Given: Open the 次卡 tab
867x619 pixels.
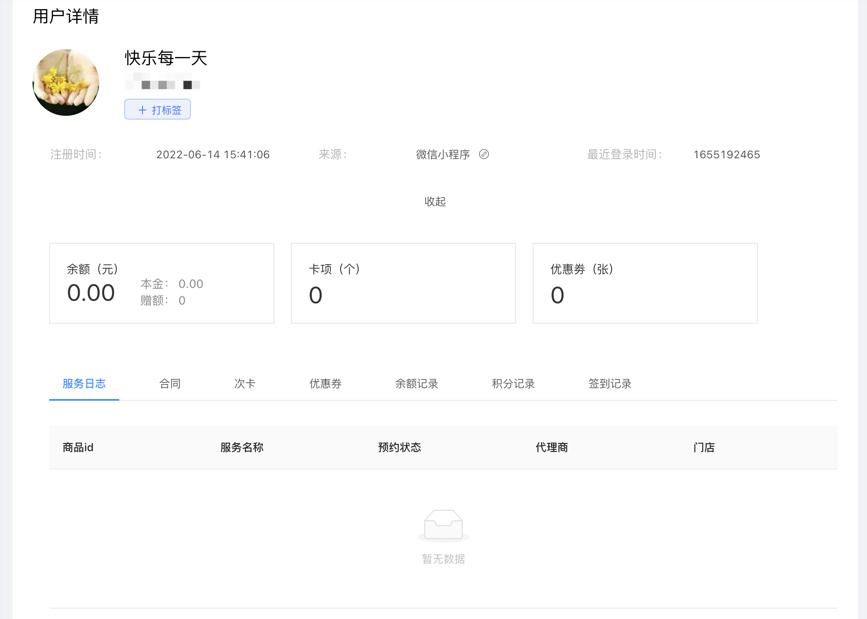Looking at the screenshot, I should 245,384.
